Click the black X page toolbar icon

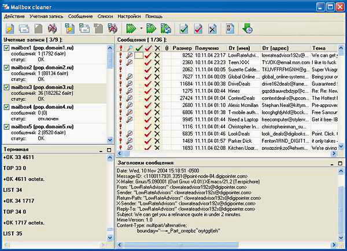point(212,29)
